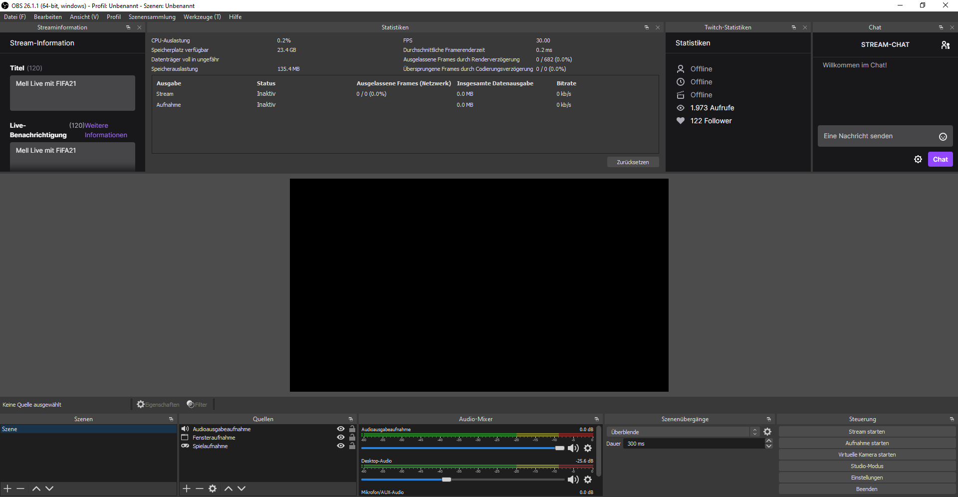
Task: Hide the Audioausgabeaufnahme source via eye icon
Action: (341, 429)
